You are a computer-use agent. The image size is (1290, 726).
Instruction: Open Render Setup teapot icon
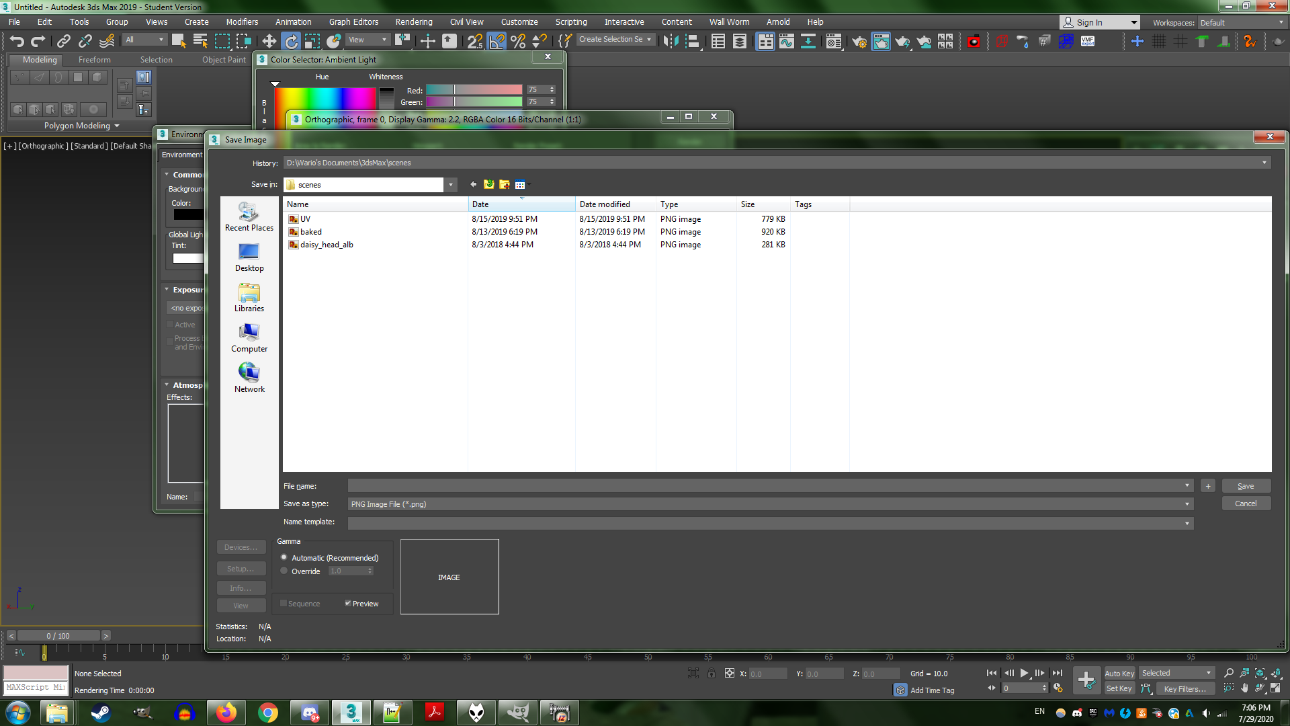coord(859,42)
